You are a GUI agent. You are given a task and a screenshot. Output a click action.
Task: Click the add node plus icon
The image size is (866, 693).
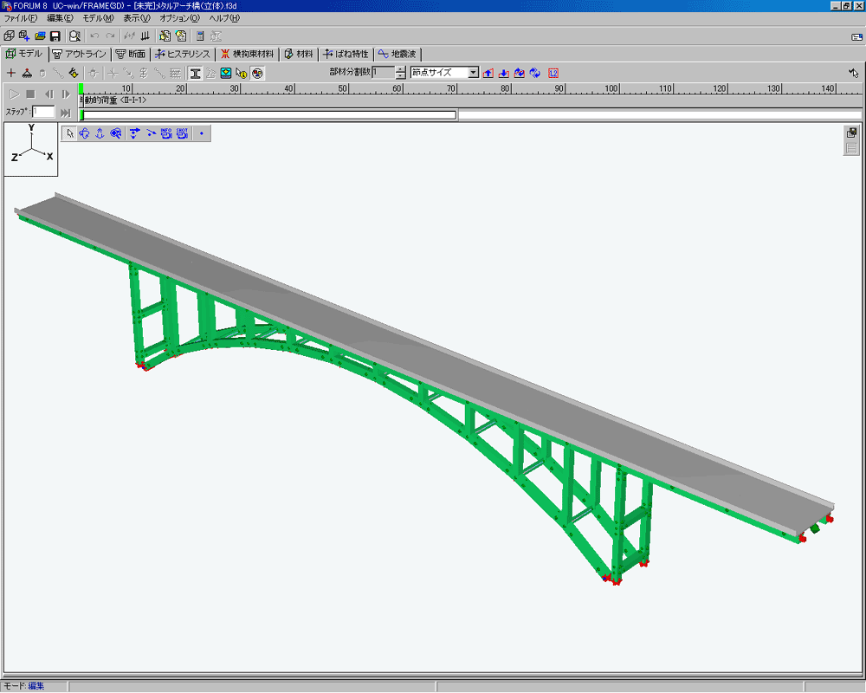tap(11, 73)
